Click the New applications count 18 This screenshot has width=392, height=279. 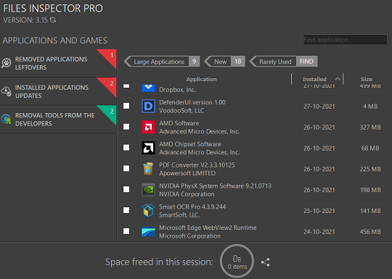coord(238,62)
